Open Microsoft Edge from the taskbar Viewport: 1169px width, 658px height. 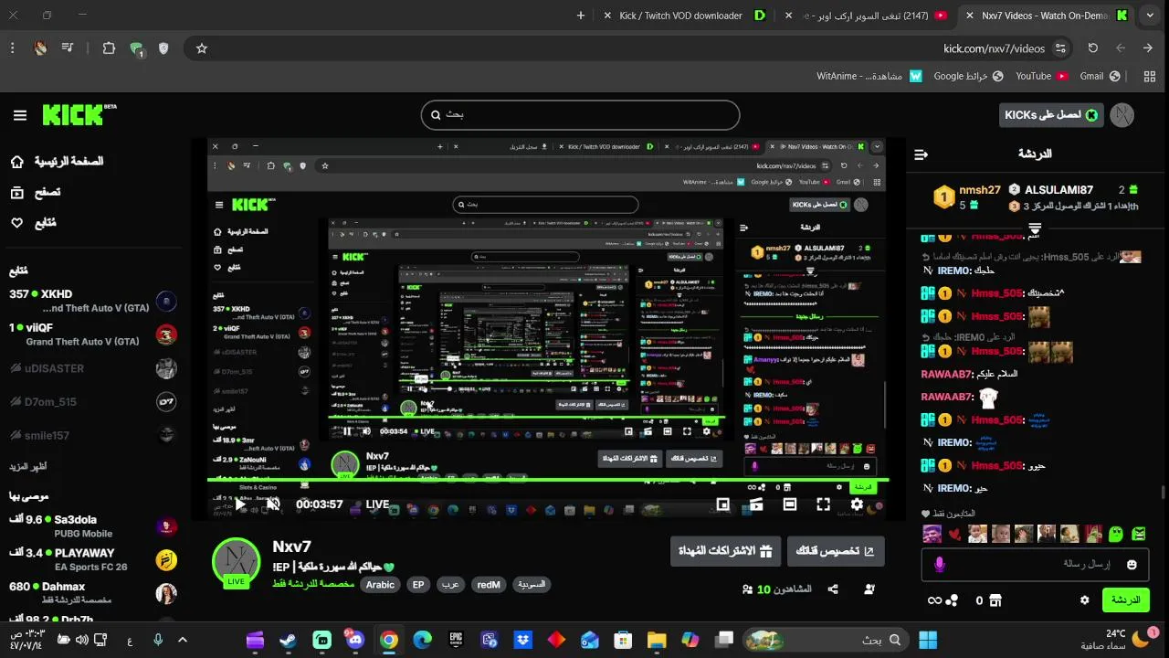click(x=422, y=640)
